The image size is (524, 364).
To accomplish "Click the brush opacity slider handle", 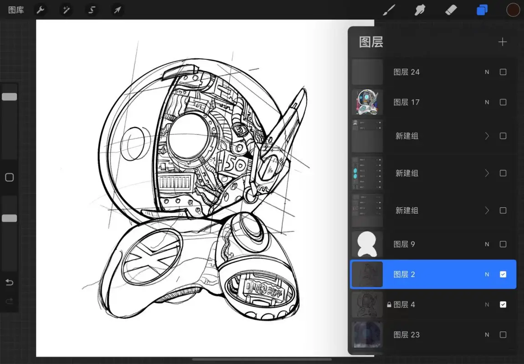I will click(x=10, y=218).
